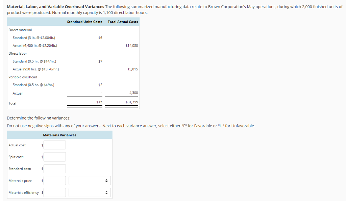This screenshot has height=201, width=346.
Task: Click the Split cost input field
Action: (x=54, y=156)
